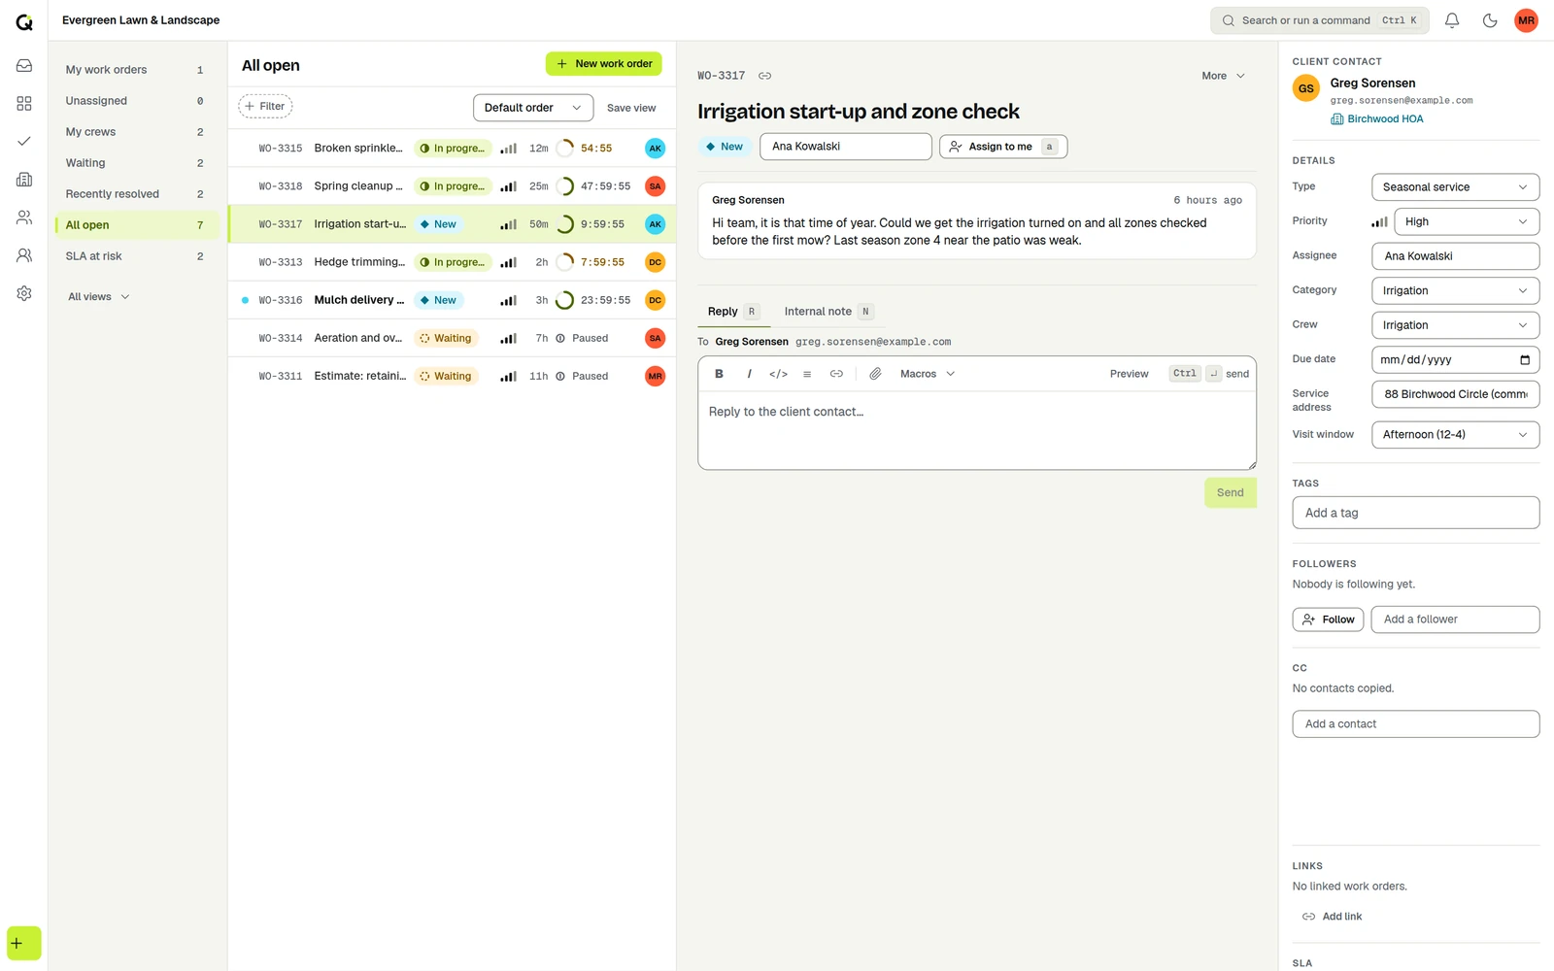Image resolution: width=1554 pixels, height=971 pixels.
Task: Open the inbox icon in the left rail
Action: [24, 65]
